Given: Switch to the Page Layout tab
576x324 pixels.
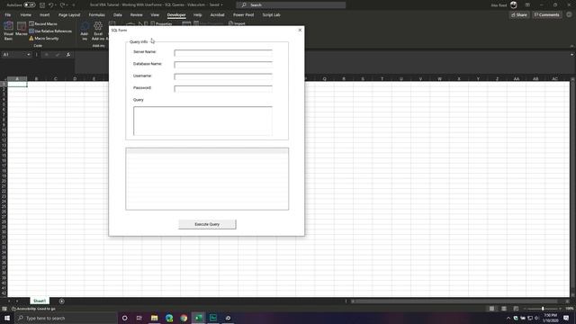Looking at the screenshot, I should pos(69,15).
